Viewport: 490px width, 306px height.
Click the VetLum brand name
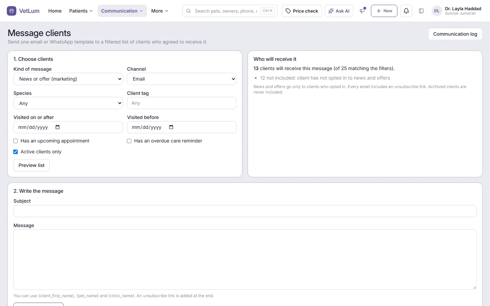29,11
